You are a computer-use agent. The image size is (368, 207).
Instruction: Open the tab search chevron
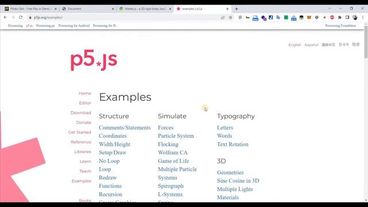329,9
